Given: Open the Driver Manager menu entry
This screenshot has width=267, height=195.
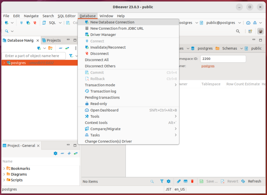Looking at the screenshot, I should tap(103, 34).
